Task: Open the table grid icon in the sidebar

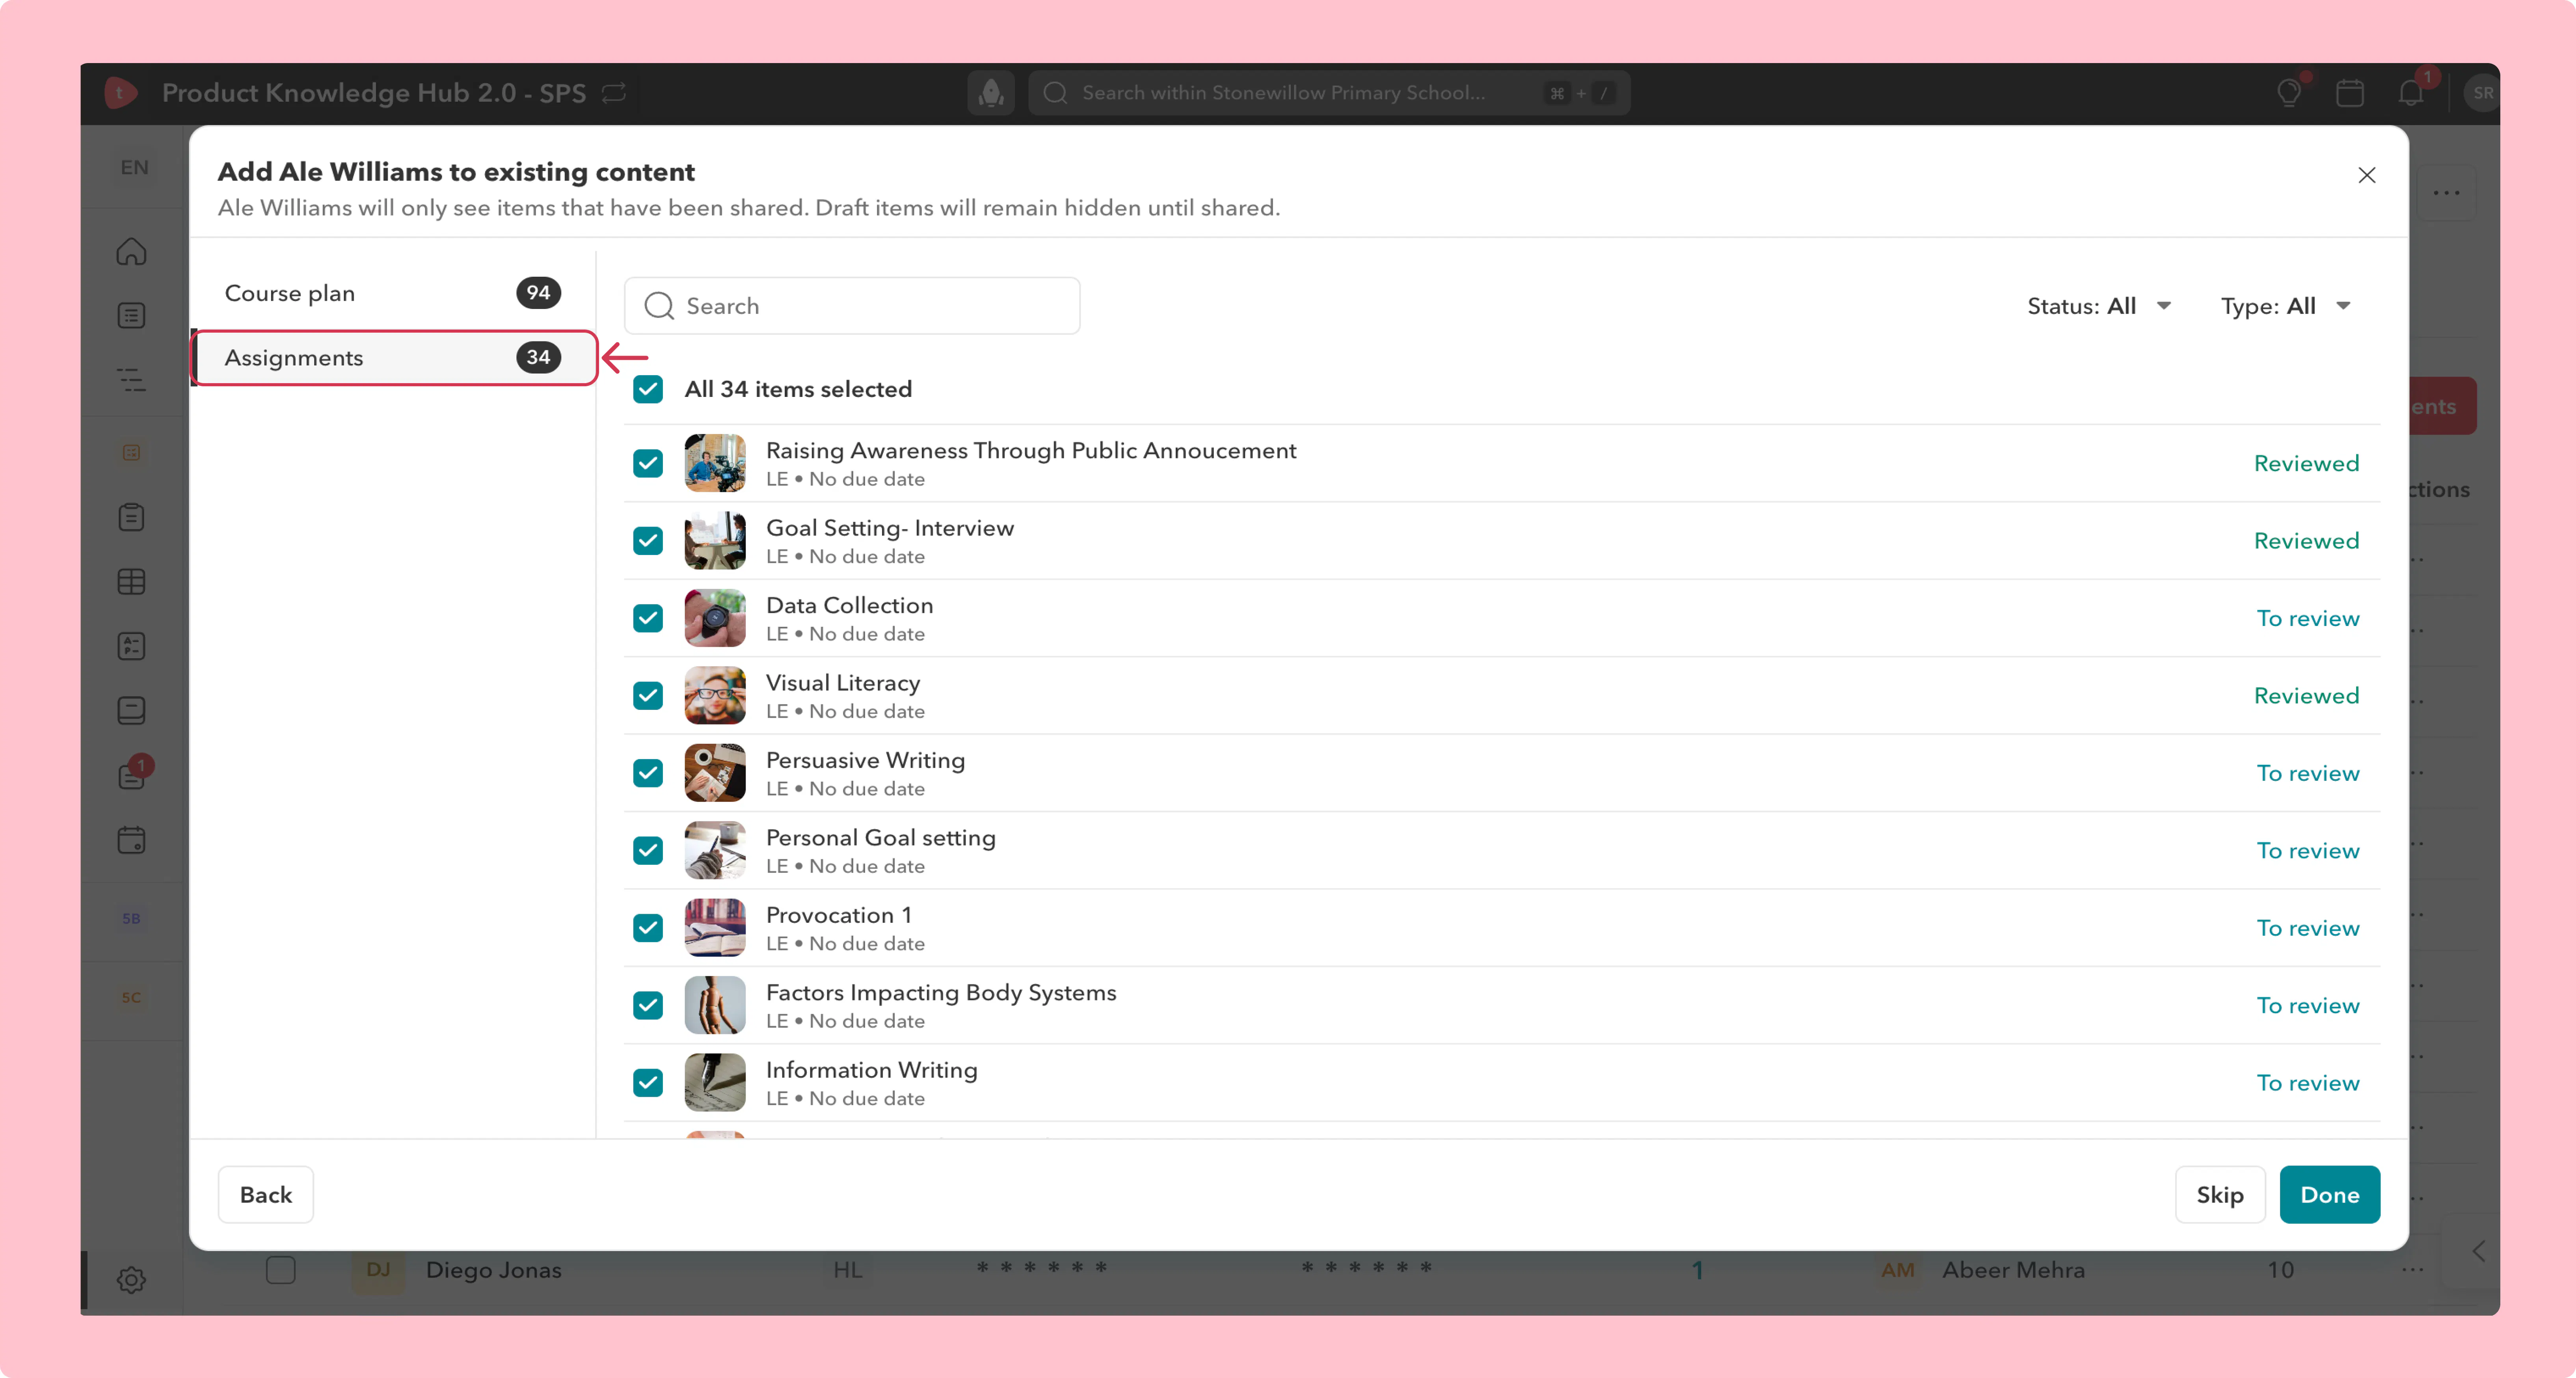Action: [131, 582]
